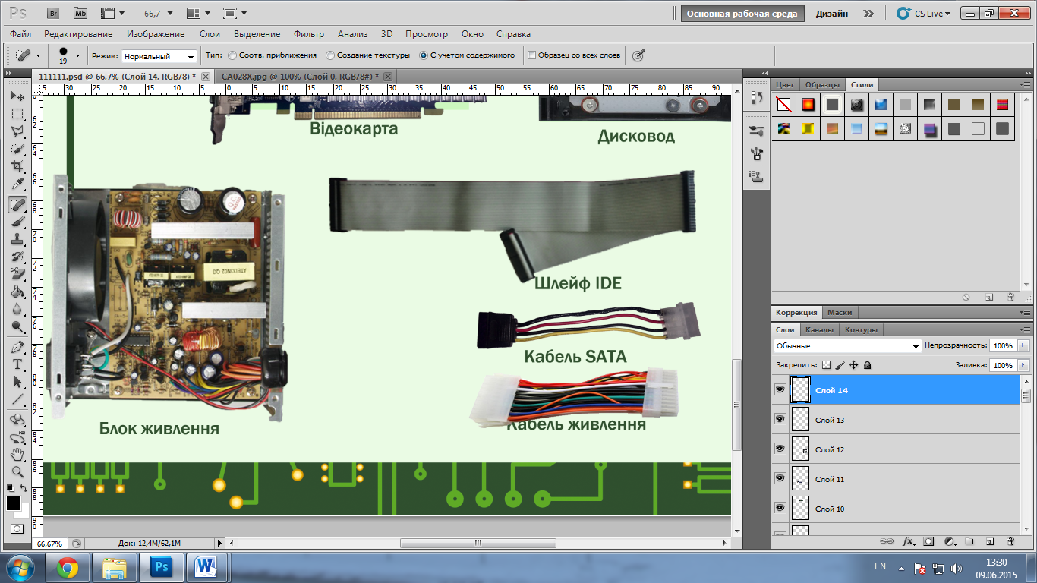Select the Crop tool
The image size is (1037, 583).
pos(17,167)
